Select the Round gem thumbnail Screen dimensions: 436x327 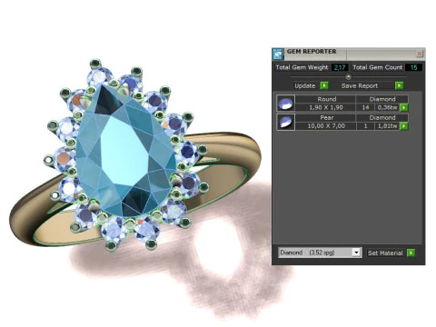point(286,104)
